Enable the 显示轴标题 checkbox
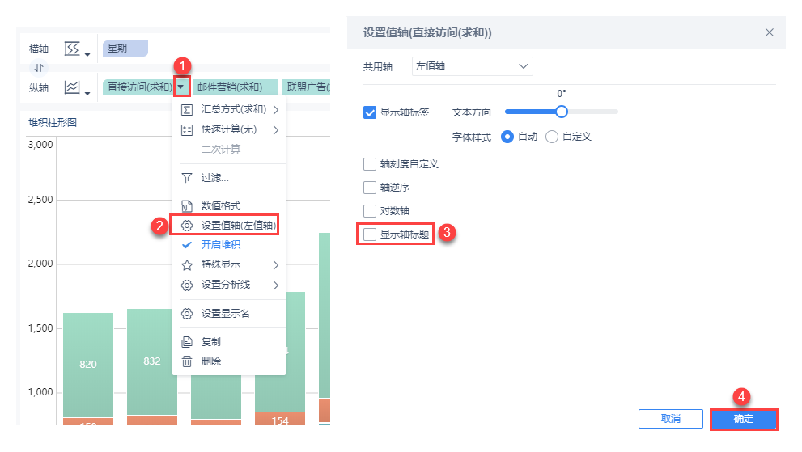 click(x=370, y=234)
